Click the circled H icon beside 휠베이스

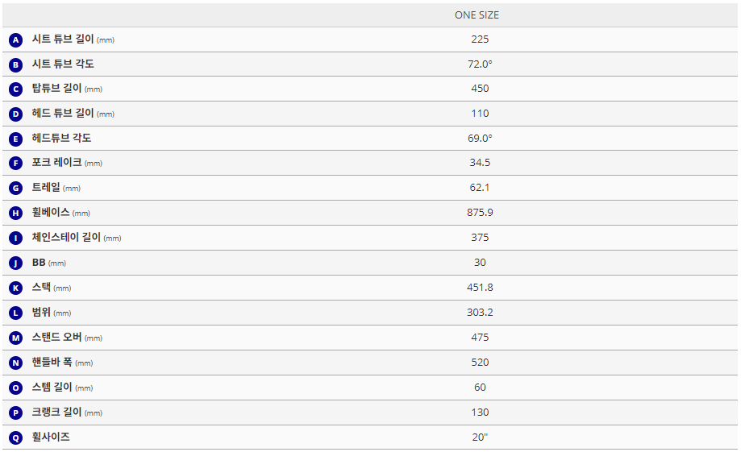(x=15, y=213)
